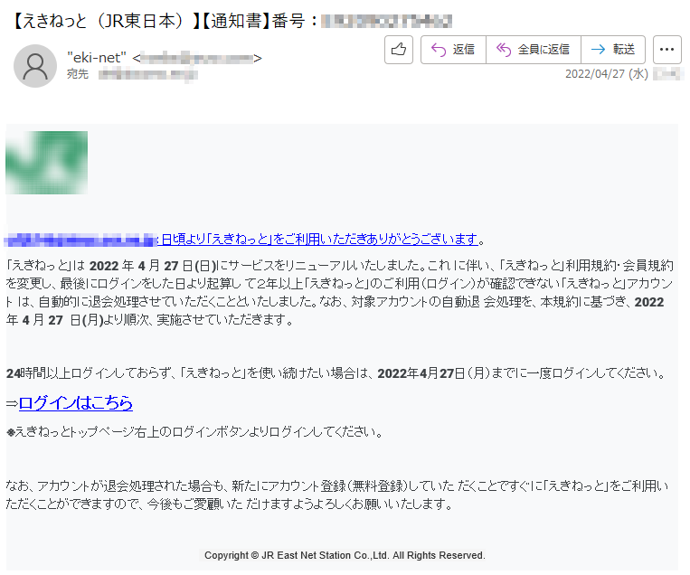Select the "eki-net" sender name
The image size is (690, 575).
(x=97, y=57)
